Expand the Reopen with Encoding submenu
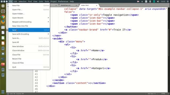The height and width of the screenshot is (95, 170). coord(29,22)
